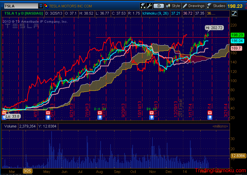Click the share chart icon left of the wrench
This screenshot has height=175, width=247.
[143, 6]
